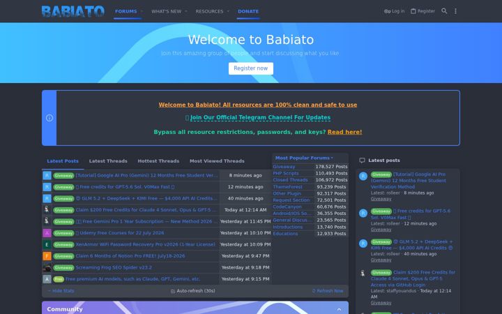Open the What's New navigation item

166,11
